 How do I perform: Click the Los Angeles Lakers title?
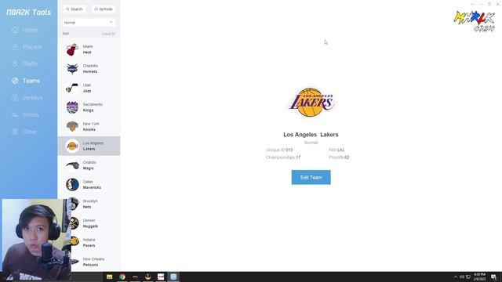tap(311, 135)
